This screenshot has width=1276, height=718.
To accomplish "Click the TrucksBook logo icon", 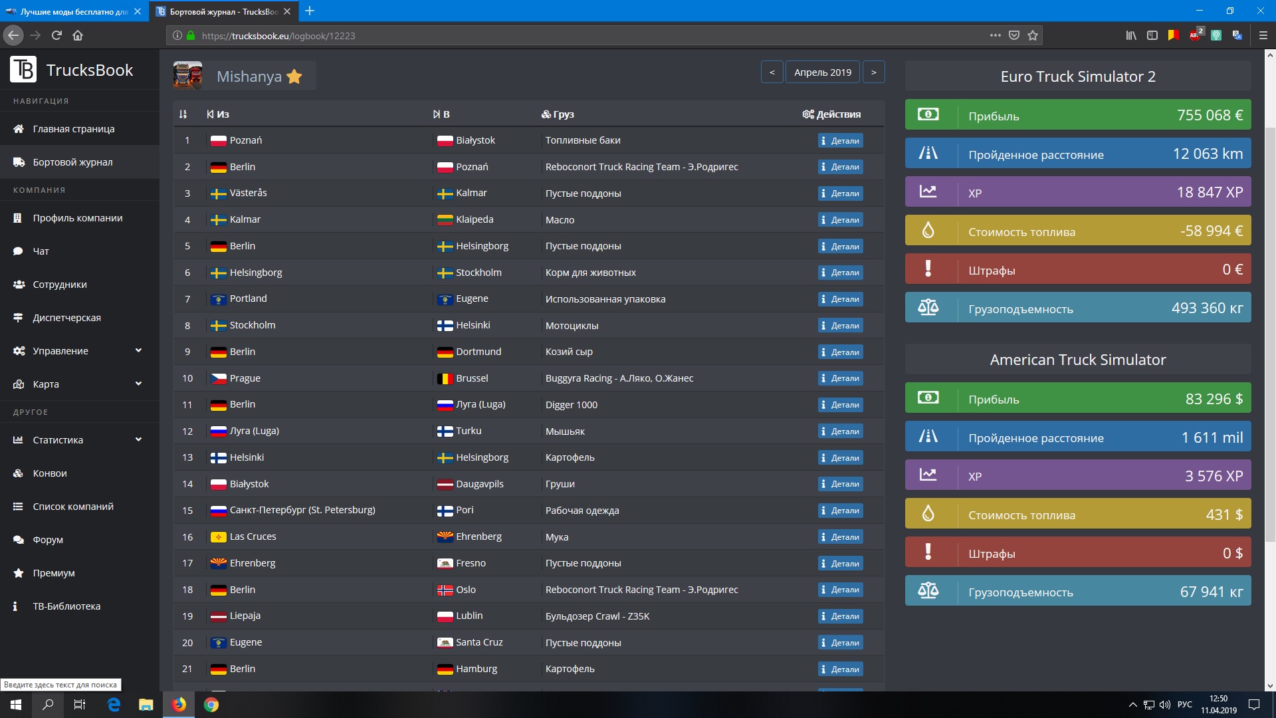I will pos(23,69).
